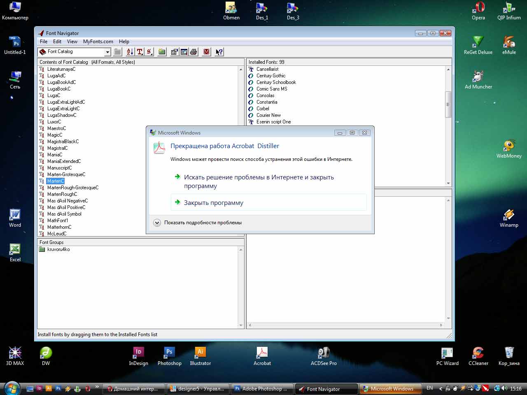Select ManuscriptC in the catalog list
This screenshot has width=527, height=395.
59,168
